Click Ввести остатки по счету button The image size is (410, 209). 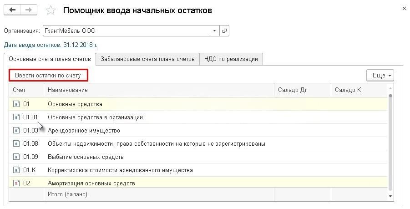pos(48,75)
